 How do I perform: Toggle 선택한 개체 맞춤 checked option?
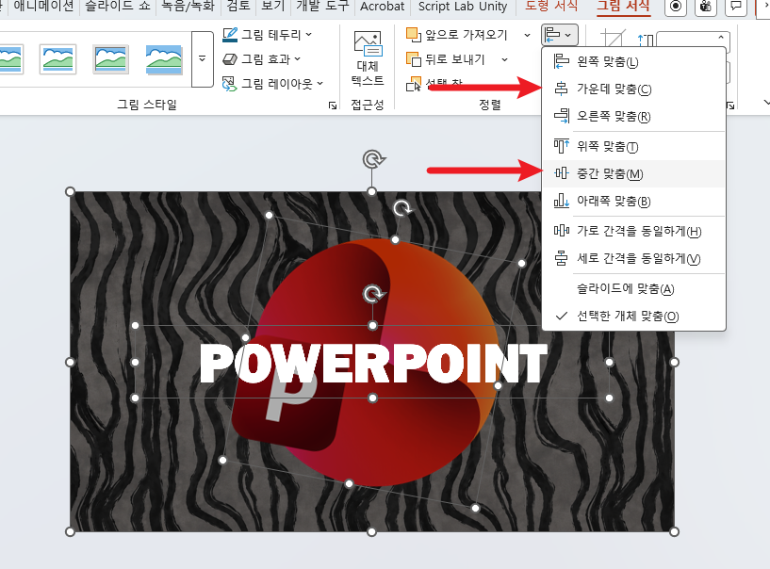click(633, 317)
